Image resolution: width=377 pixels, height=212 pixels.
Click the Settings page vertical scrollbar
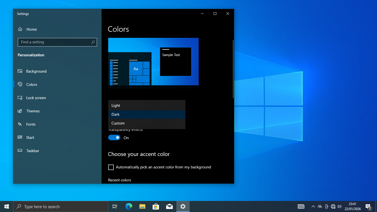(233, 69)
